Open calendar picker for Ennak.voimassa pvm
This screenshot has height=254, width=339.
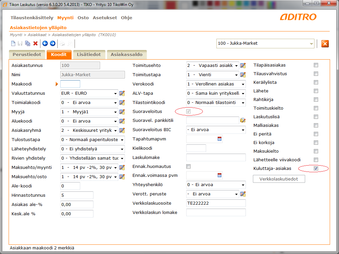tap(219, 175)
